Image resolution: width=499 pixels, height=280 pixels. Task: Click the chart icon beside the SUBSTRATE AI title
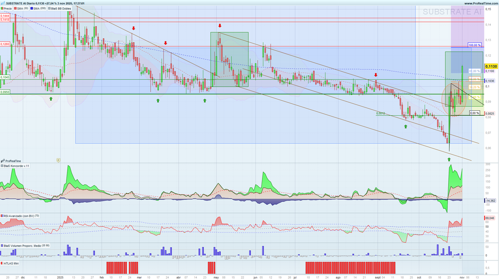3,3
